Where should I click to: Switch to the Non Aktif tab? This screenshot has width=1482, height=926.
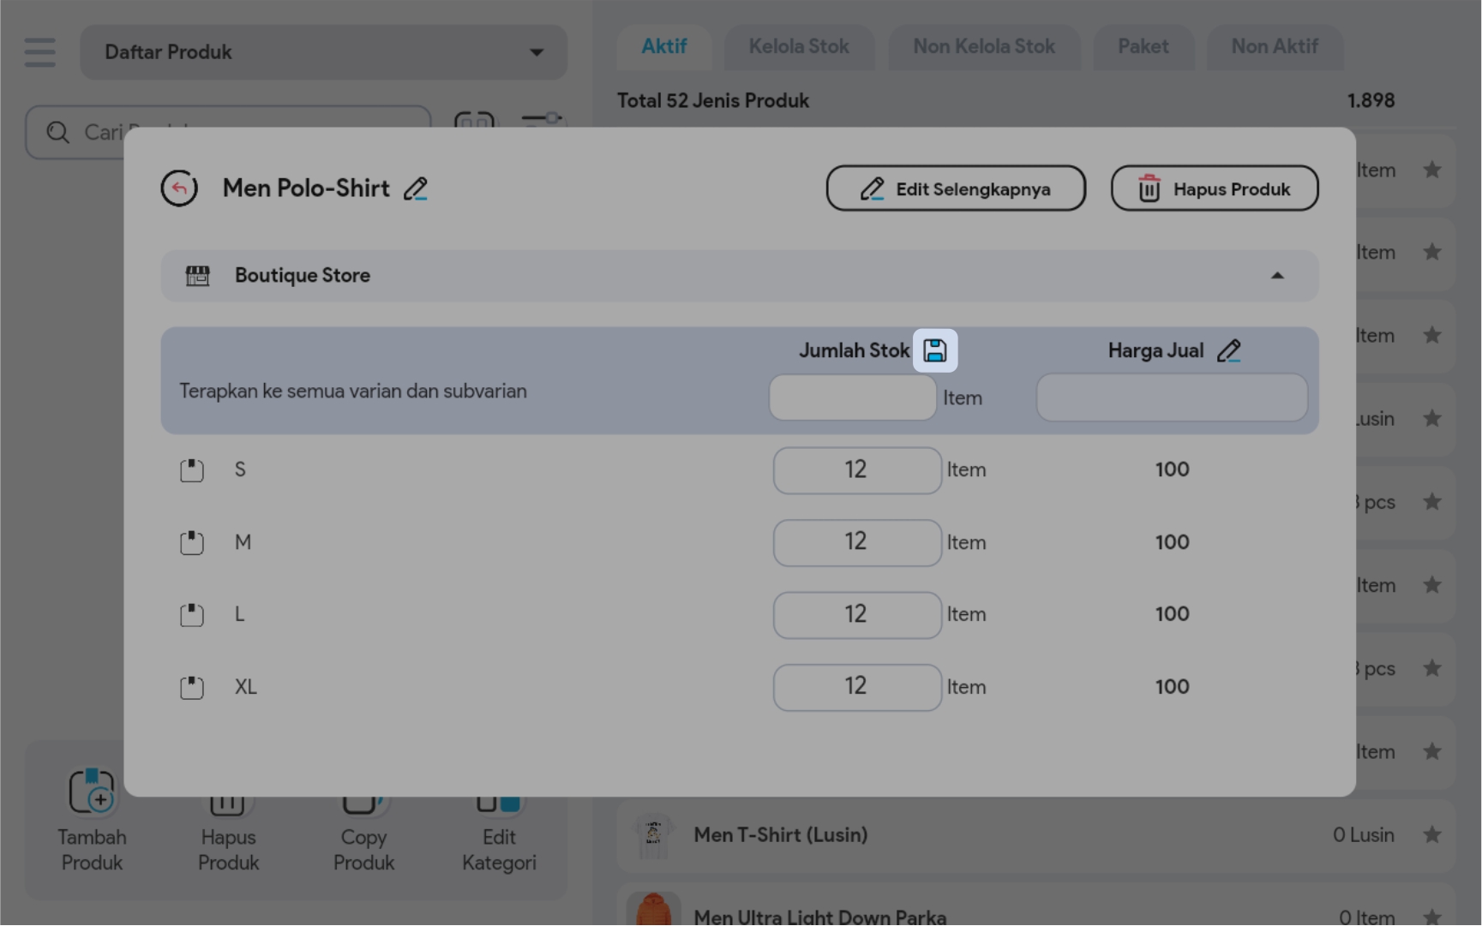point(1274,47)
